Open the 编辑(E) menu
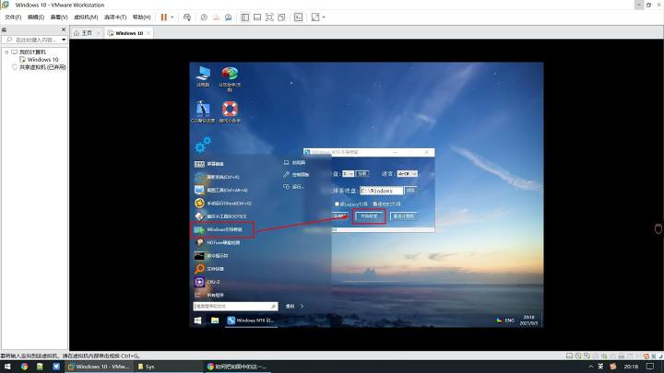Viewport: 664px width, 373px height. coord(36,17)
